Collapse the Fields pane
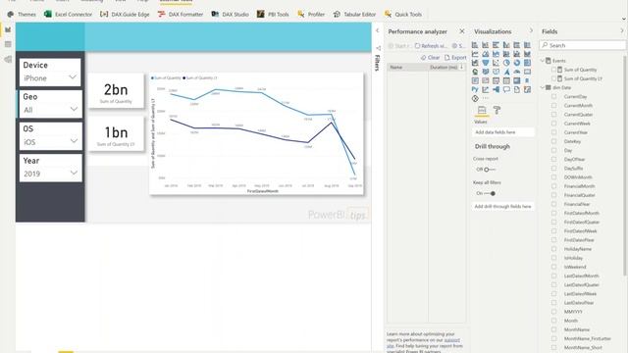Screen dimensions: 628x353 click(x=622, y=30)
